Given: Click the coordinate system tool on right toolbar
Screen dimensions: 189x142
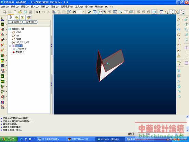Looking at the screenshot, I should click(179, 50).
